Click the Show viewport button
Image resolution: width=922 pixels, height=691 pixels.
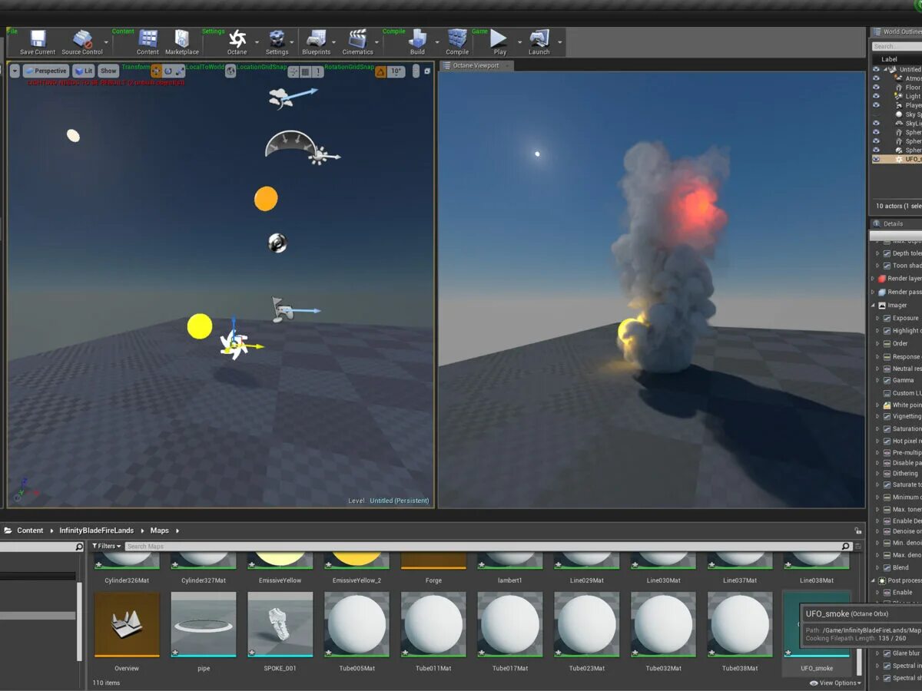click(108, 71)
